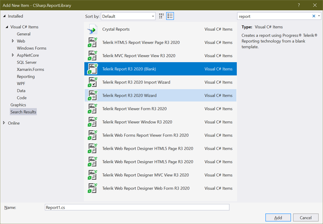Select the General category
The width and height of the screenshot is (323, 224).
point(24,34)
